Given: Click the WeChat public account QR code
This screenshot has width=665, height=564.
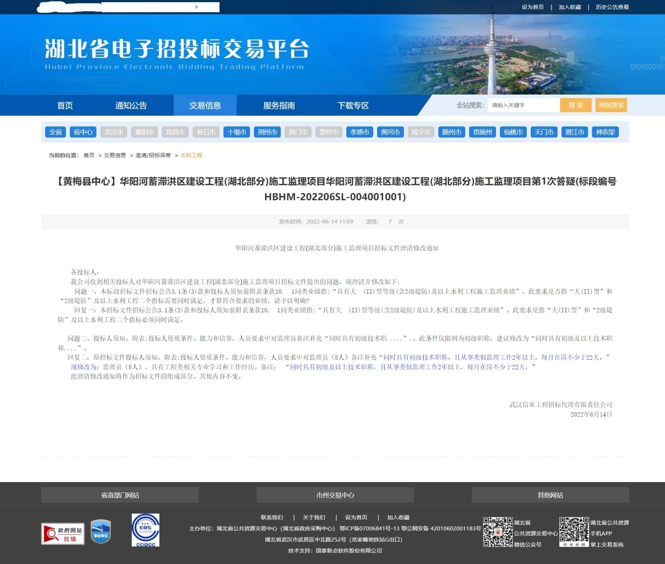Looking at the screenshot, I should [498, 532].
